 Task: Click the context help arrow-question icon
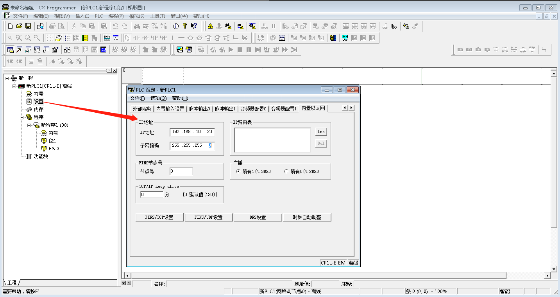[194, 26]
